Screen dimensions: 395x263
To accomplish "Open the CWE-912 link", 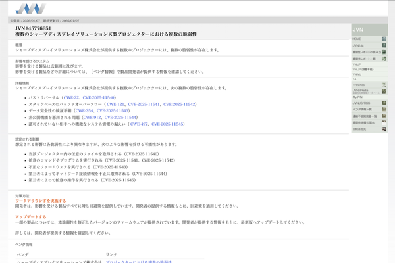I will [x=92, y=117].
